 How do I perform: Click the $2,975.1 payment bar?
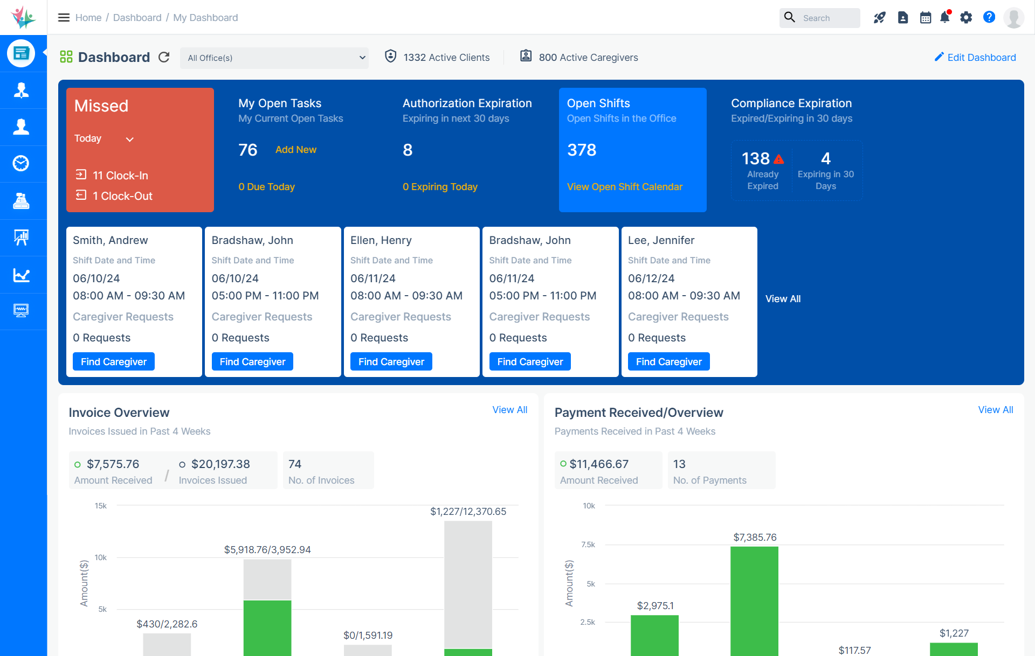point(654,636)
